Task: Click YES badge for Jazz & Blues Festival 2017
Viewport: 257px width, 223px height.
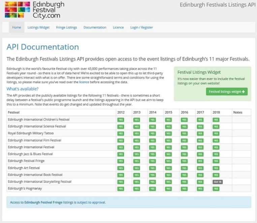Action: click(200, 155)
